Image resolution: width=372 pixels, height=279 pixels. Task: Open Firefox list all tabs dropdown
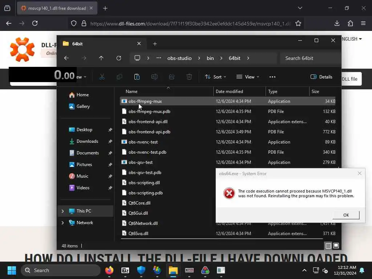click(x=300, y=8)
